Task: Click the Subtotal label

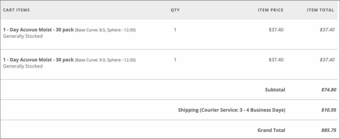Action: point(275,90)
